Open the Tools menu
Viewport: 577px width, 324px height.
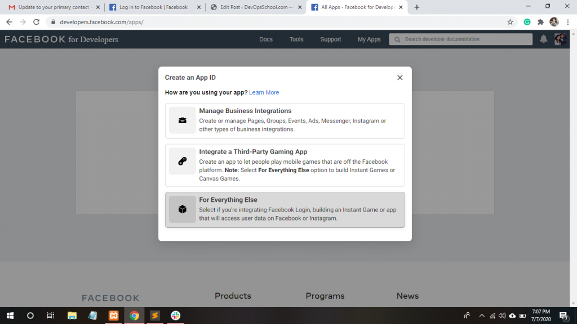point(296,39)
